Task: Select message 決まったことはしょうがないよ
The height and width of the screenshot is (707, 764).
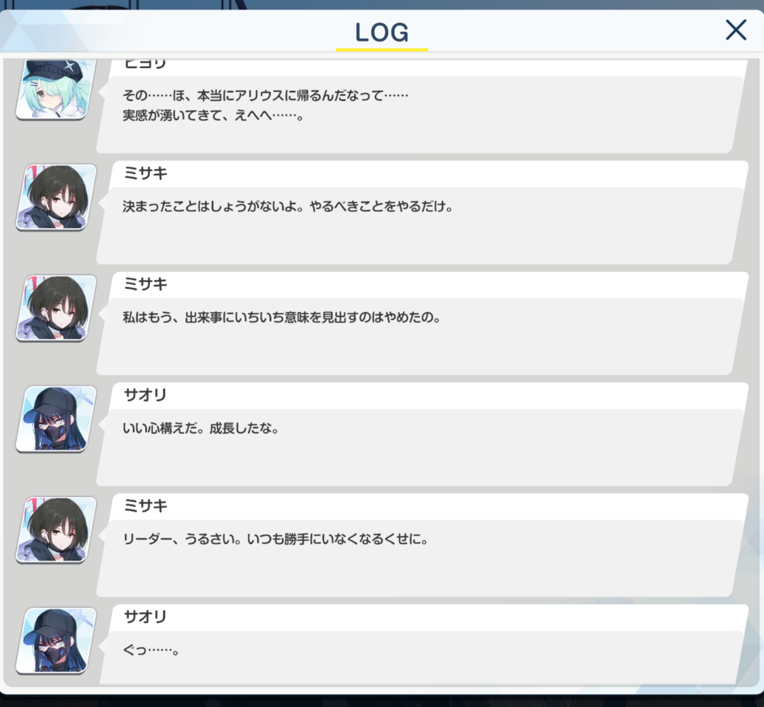Action: point(420,225)
